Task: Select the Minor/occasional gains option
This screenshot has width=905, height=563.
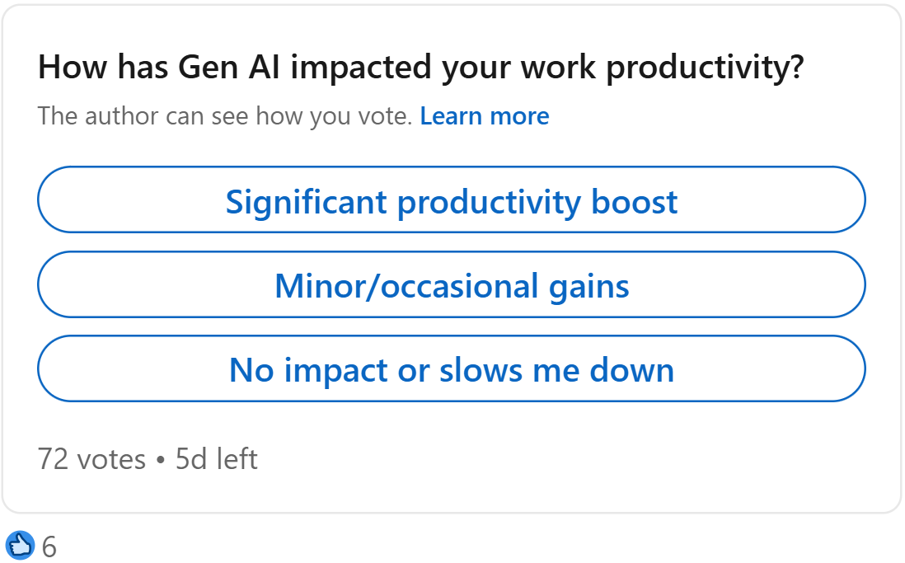Action: pyautogui.click(x=452, y=285)
